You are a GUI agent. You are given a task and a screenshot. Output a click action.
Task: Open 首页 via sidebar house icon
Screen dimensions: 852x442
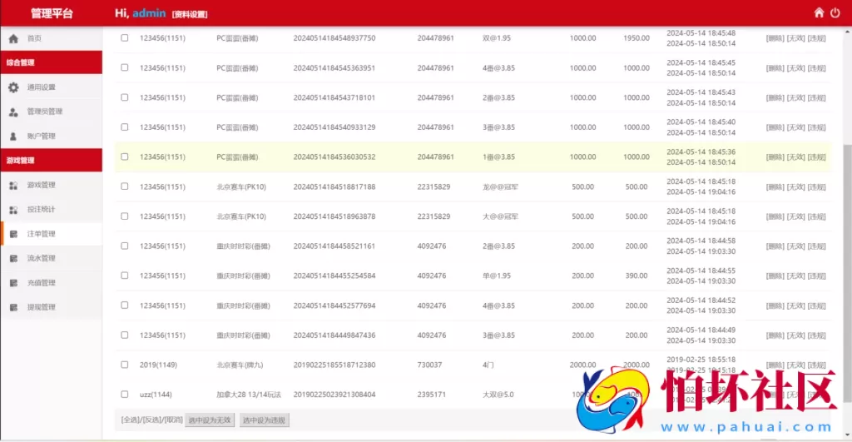pyautogui.click(x=13, y=38)
